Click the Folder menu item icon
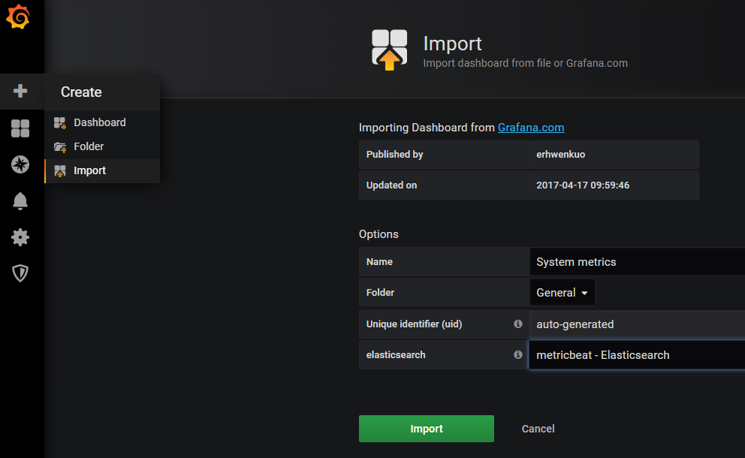This screenshot has height=458, width=745. click(60, 147)
